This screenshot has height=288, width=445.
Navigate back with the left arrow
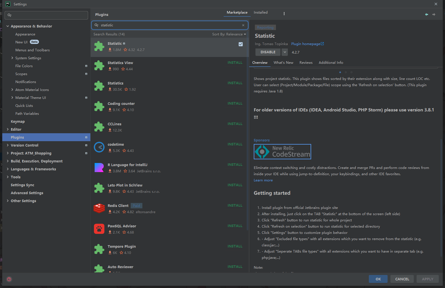pyautogui.click(x=427, y=14)
